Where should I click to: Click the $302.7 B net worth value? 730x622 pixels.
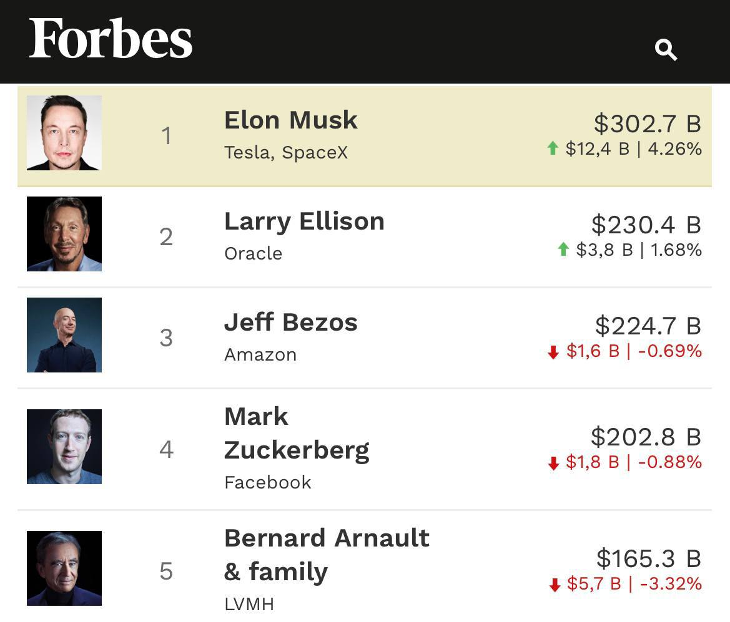[x=647, y=124]
